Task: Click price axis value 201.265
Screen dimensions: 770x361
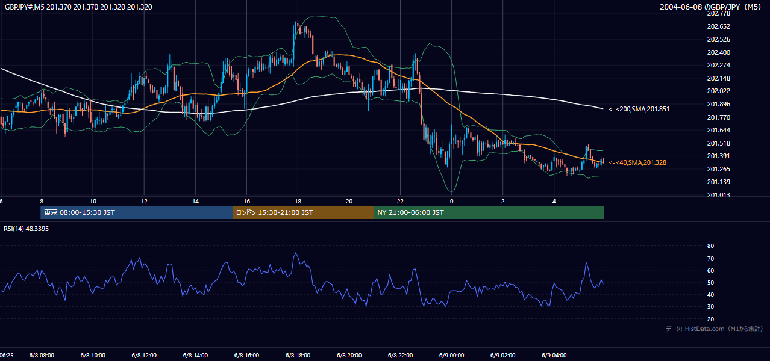Action: pyautogui.click(x=718, y=169)
